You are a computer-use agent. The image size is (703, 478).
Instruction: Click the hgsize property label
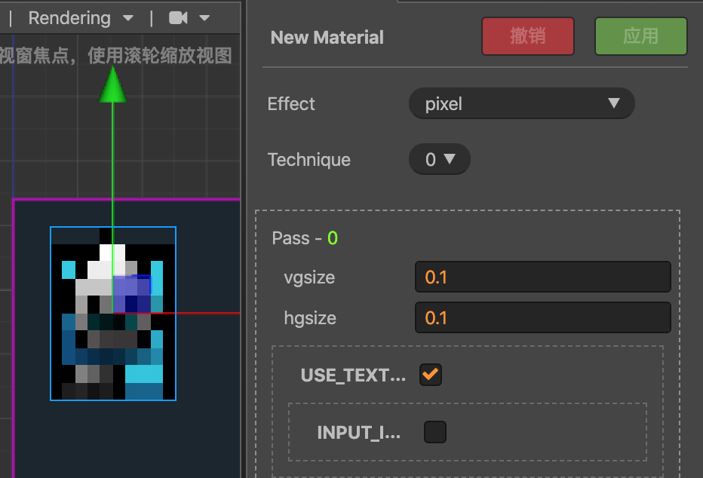(x=310, y=318)
